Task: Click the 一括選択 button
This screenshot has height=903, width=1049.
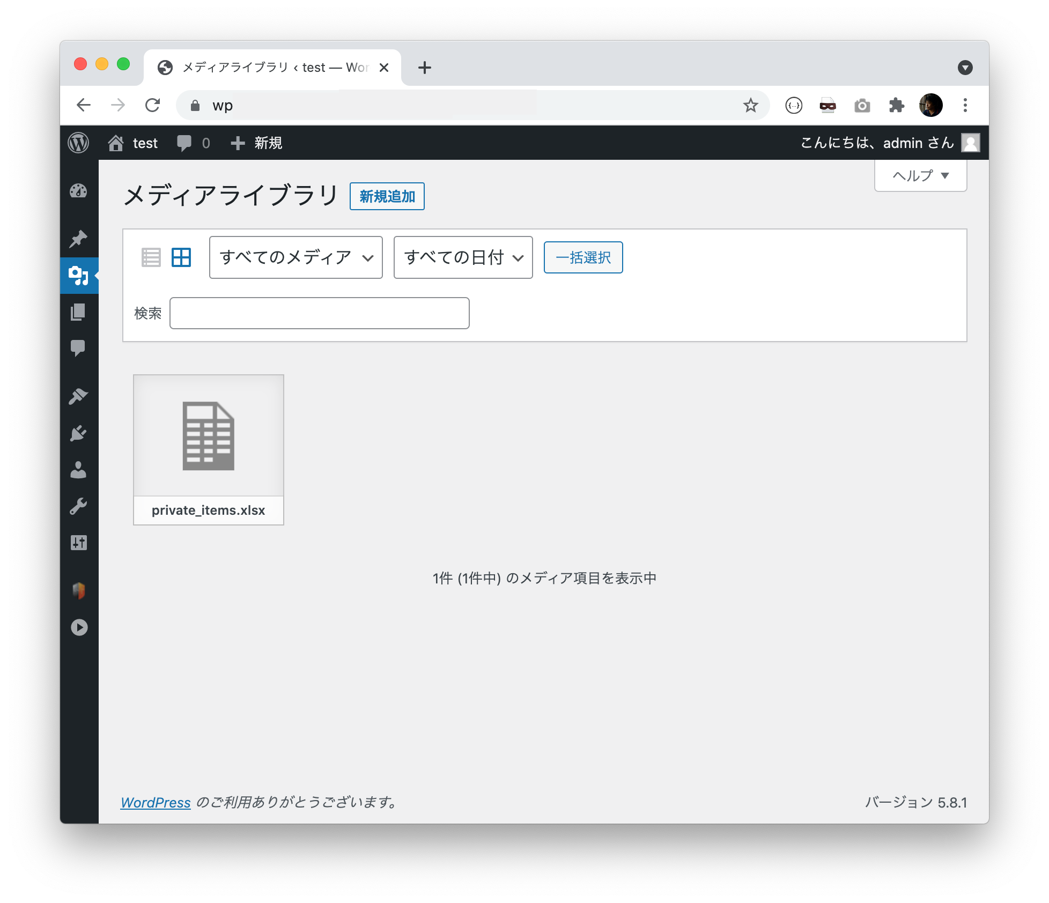Action: pos(583,257)
